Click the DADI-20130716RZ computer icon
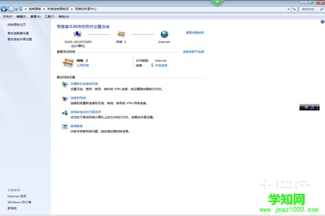Image resolution: width=325 pixels, height=216 pixels. (77, 34)
